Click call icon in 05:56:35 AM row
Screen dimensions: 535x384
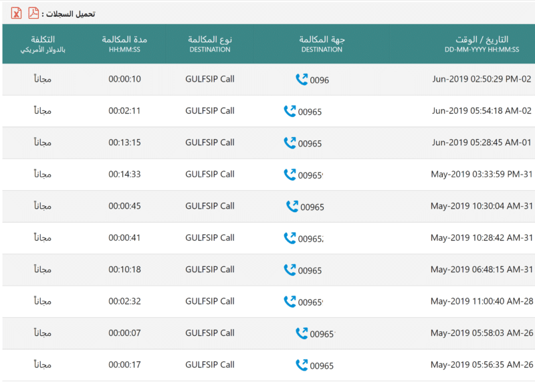coord(302,365)
